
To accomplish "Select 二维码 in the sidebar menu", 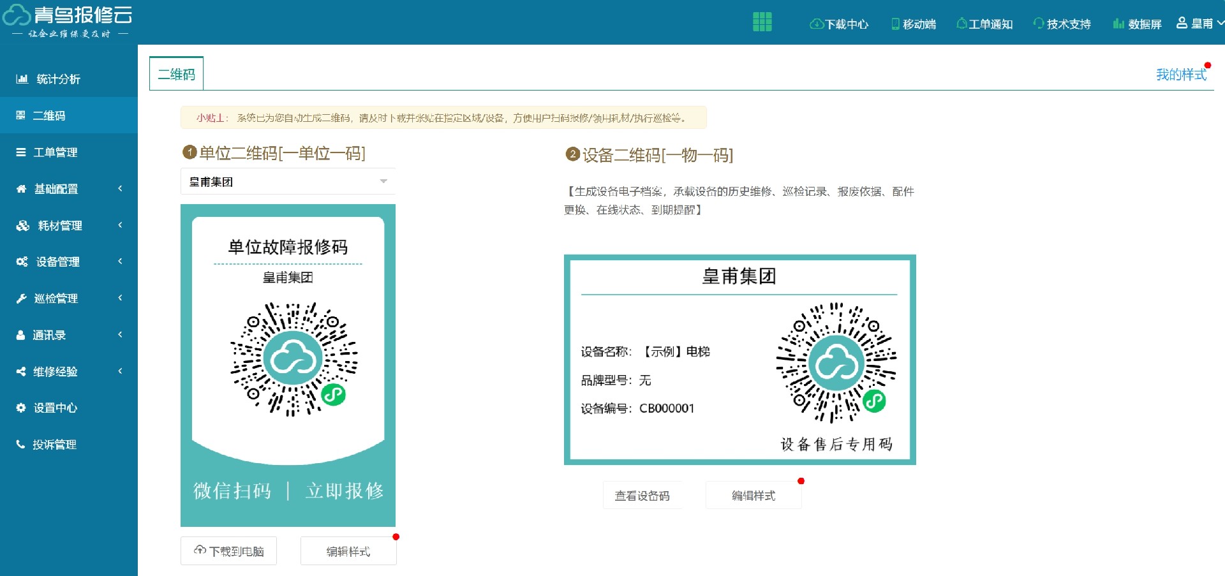I will (69, 115).
